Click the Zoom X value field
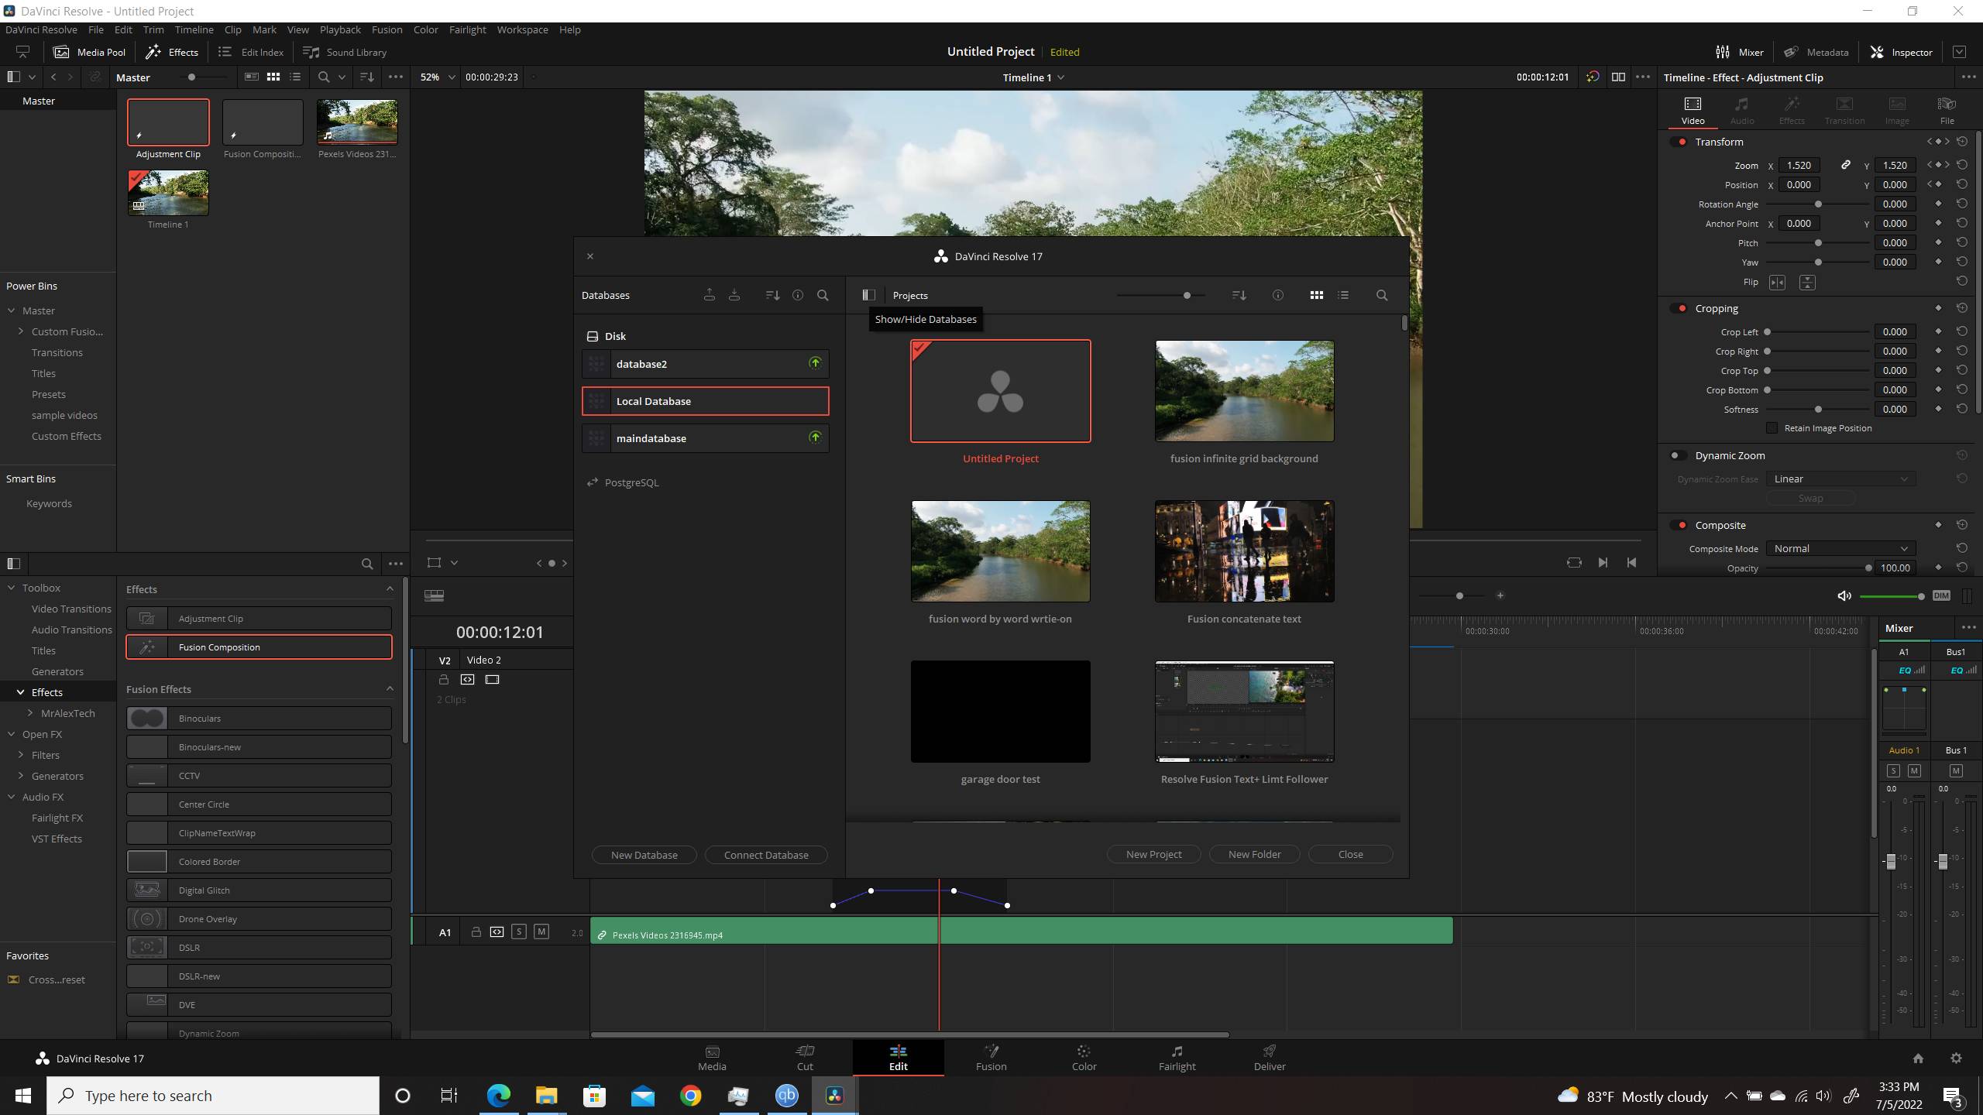1983x1115 pixels. click(1799, 165)
